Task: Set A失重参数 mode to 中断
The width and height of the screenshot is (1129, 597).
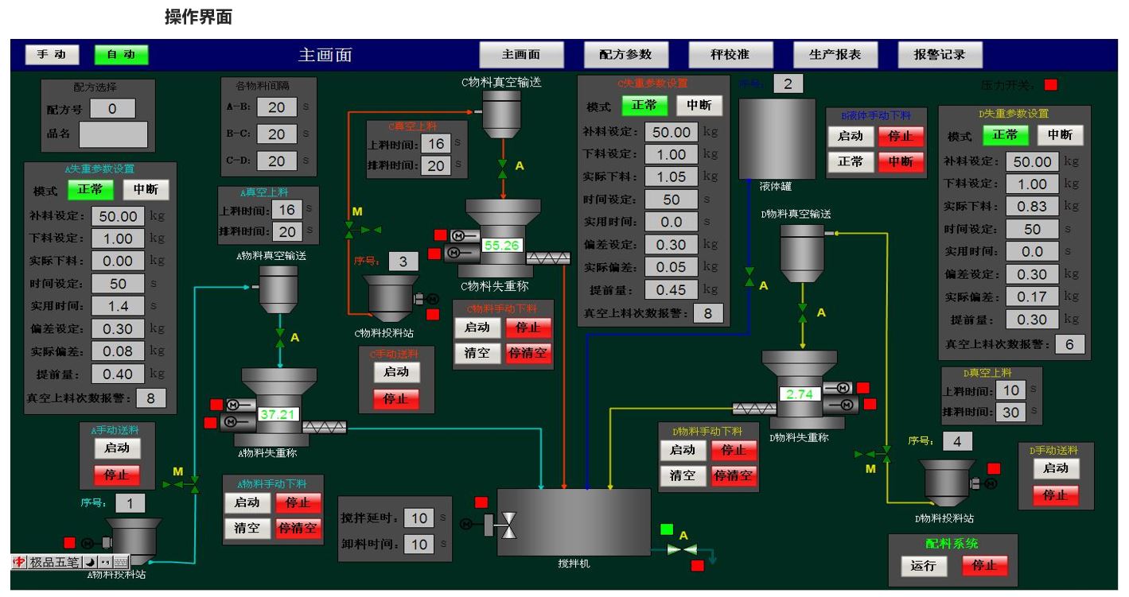Action: [x=146, y=190]
